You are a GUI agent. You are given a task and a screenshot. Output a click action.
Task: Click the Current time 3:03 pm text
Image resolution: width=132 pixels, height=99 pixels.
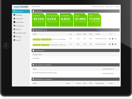point(98,7)
